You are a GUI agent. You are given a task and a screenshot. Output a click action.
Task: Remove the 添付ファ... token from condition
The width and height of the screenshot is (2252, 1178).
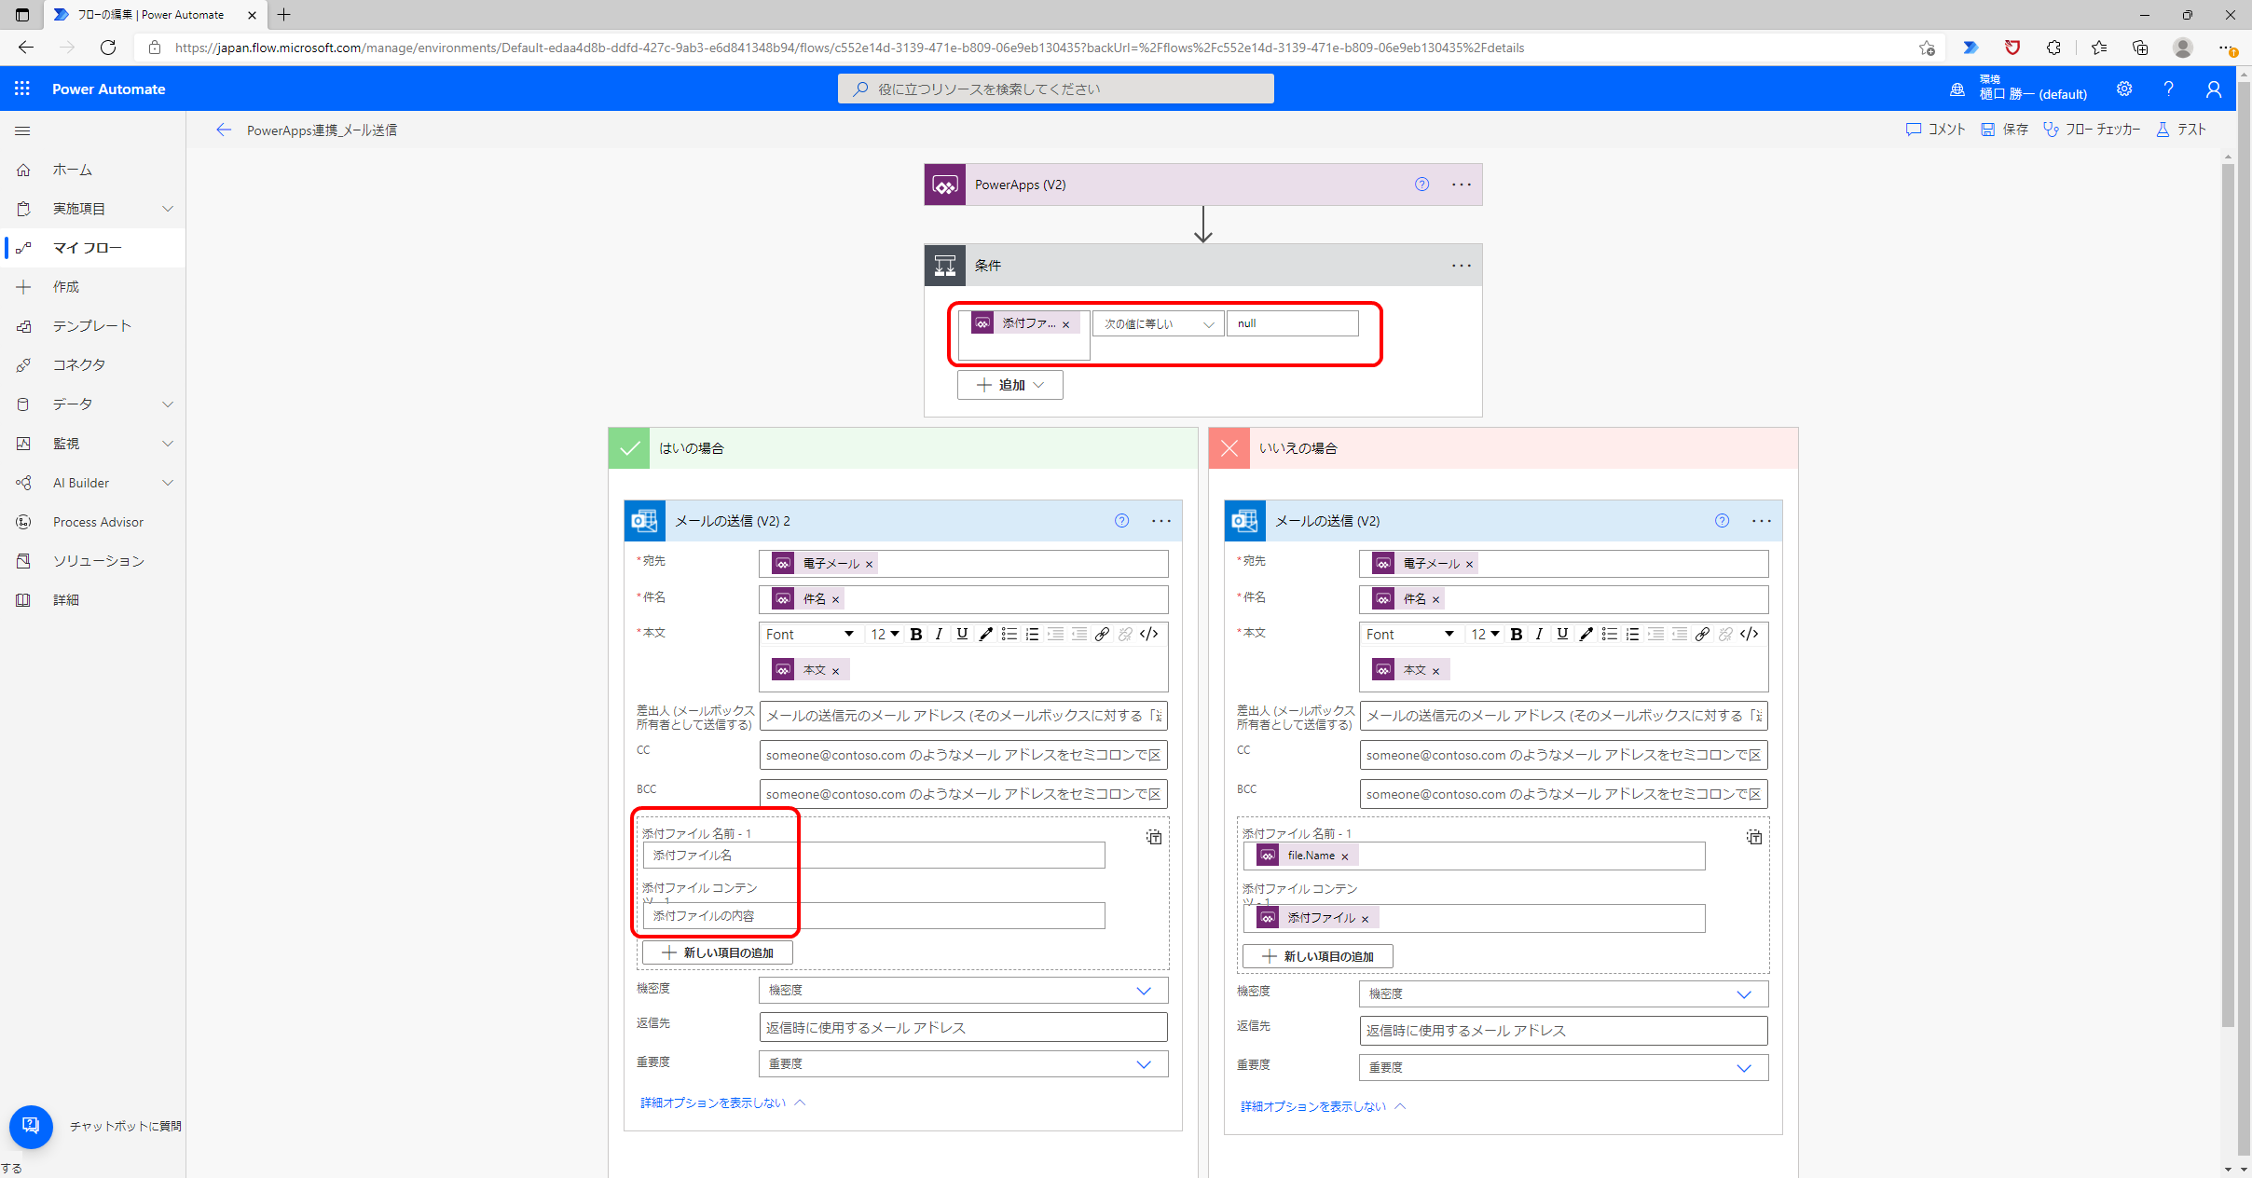coord(1066,325)
